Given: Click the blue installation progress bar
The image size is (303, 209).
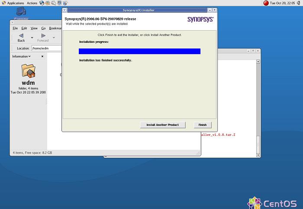Looking at the screenshot, I should click(x=139, y=51).
